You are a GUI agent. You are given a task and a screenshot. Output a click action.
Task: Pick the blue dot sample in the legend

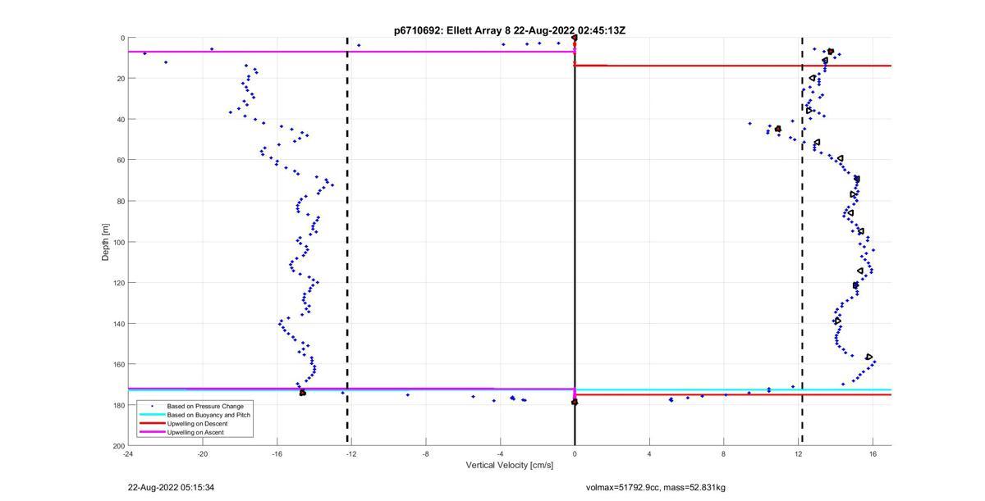(150, 406)
